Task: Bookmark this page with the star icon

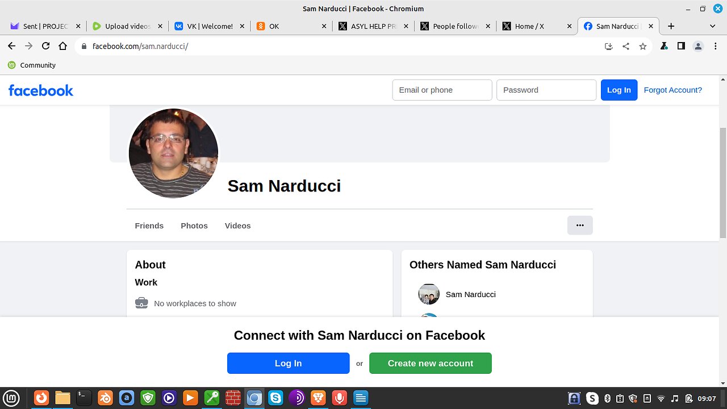Action: point(643,47)
